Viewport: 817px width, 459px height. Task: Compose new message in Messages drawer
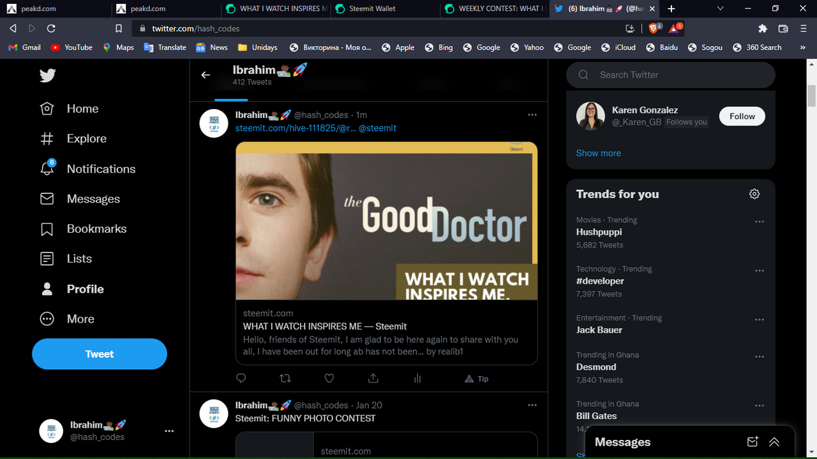click(x=753, y=442)
